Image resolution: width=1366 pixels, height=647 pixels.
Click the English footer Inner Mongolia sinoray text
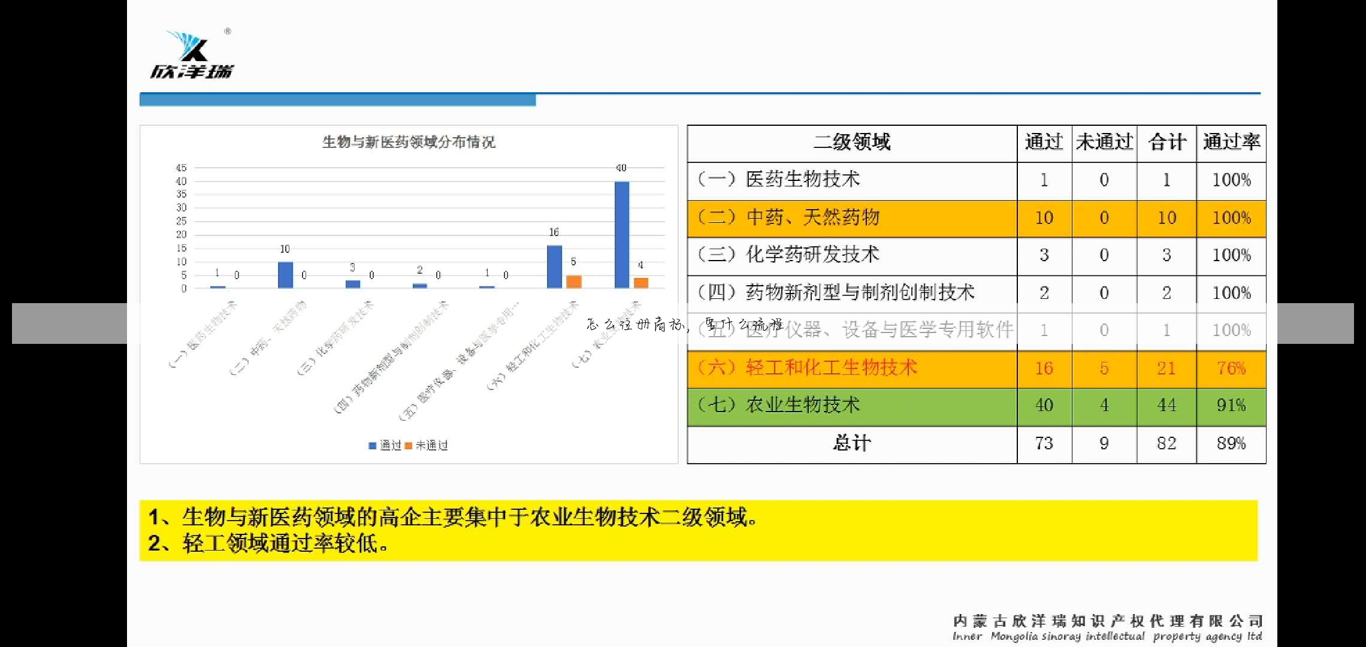coord(1108,636)
